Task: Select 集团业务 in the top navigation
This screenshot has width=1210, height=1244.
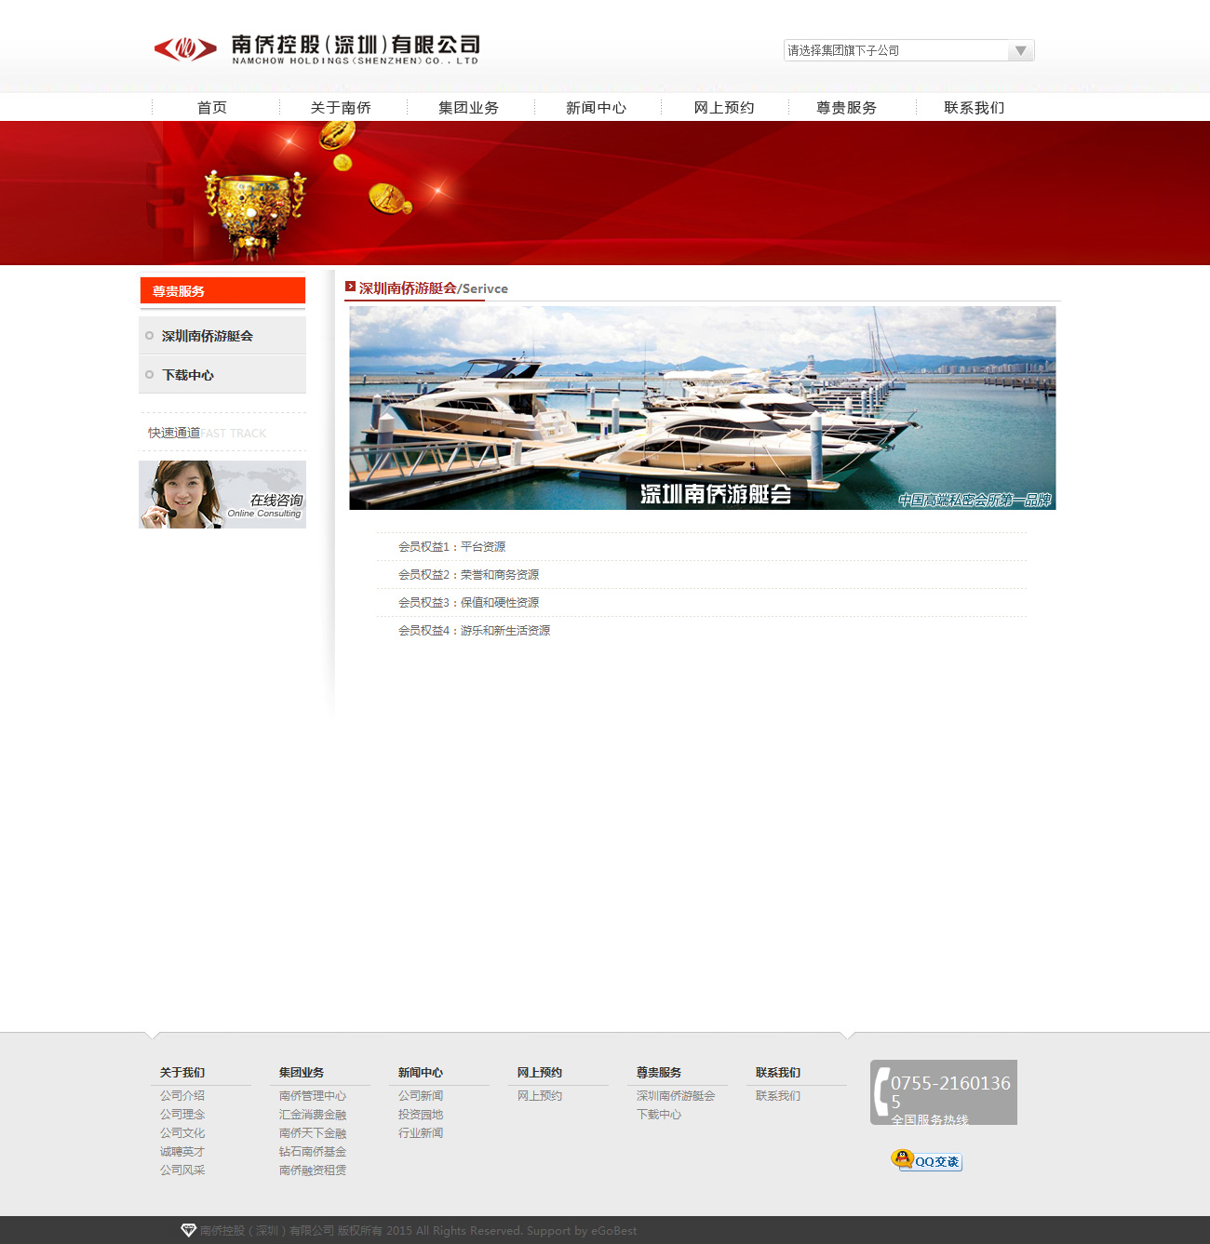Action: coord(468,108)
